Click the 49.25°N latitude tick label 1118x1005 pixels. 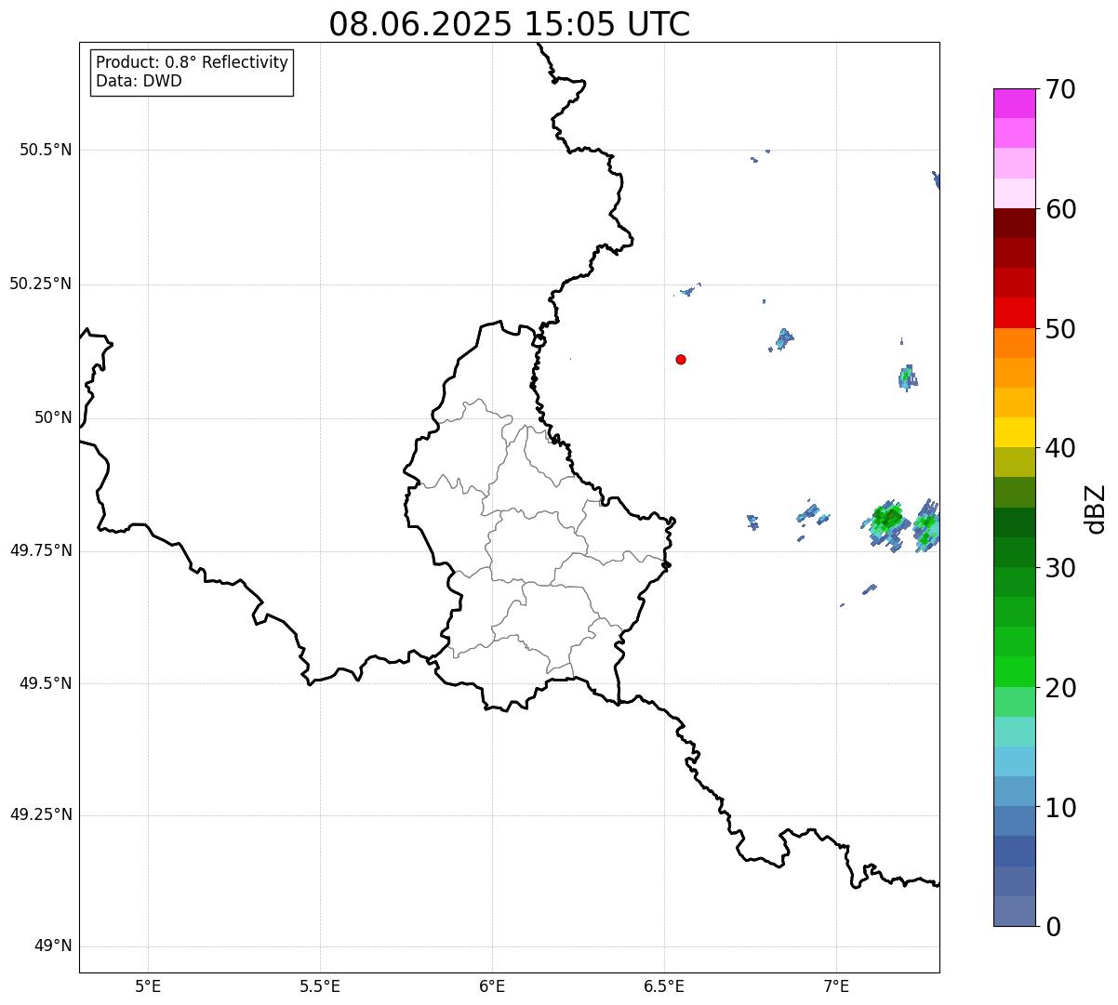[40, 815]
